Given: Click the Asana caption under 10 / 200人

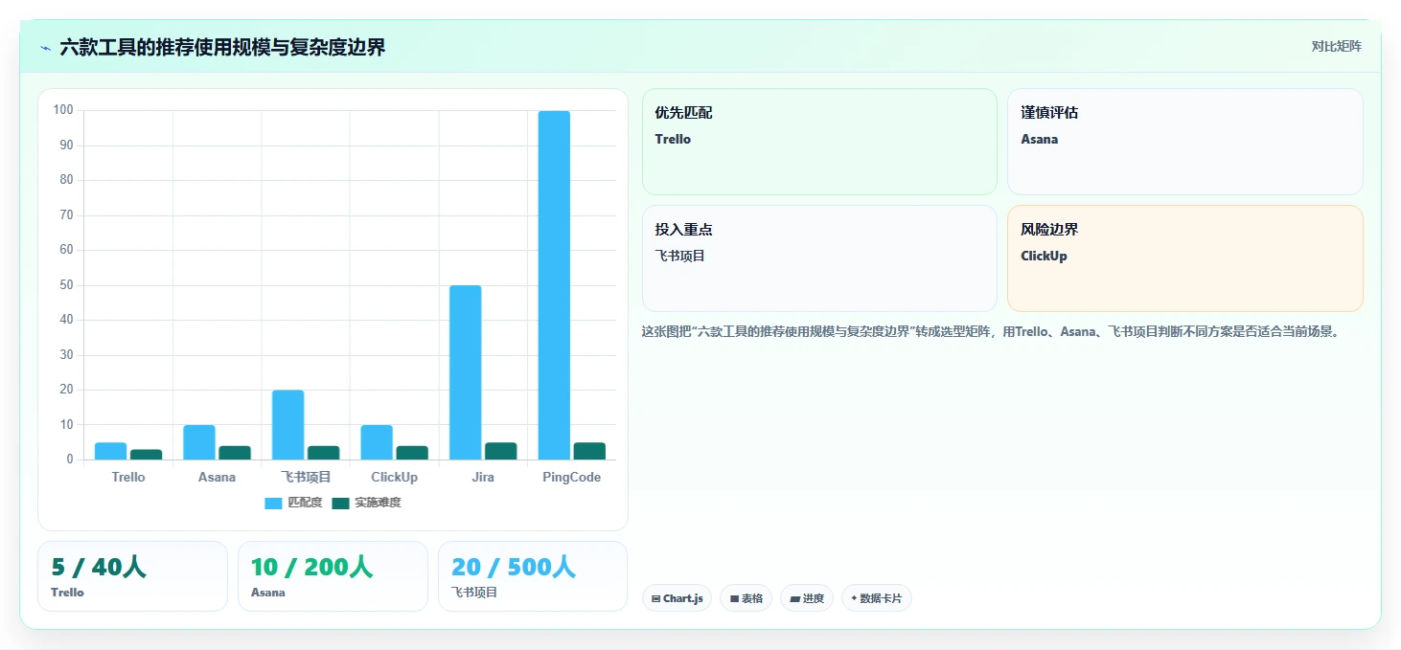Looking at the screenshot, I should pos(268,593).
